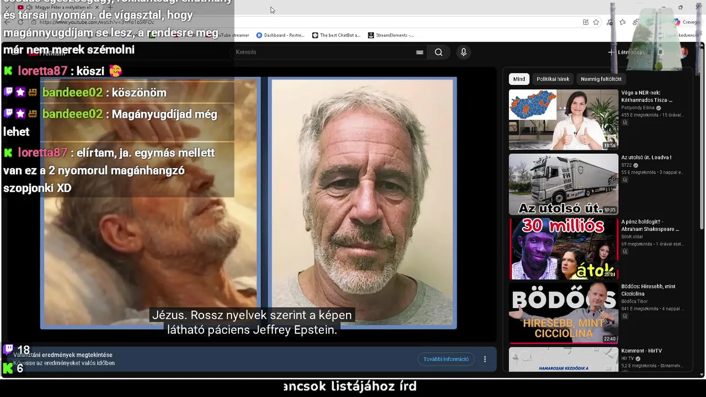This screenshot has height=397, width=706.
Task: Start voice search with the microphone icon
Action: [x=463, y=52]
